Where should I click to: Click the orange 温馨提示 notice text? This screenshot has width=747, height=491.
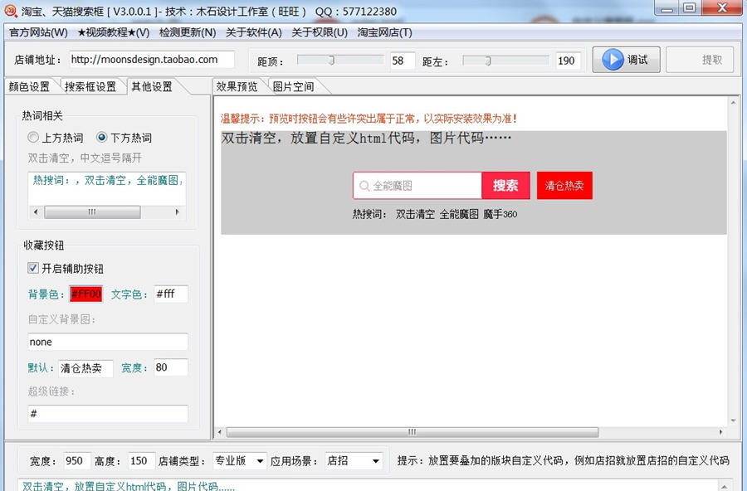click(369, 119)
